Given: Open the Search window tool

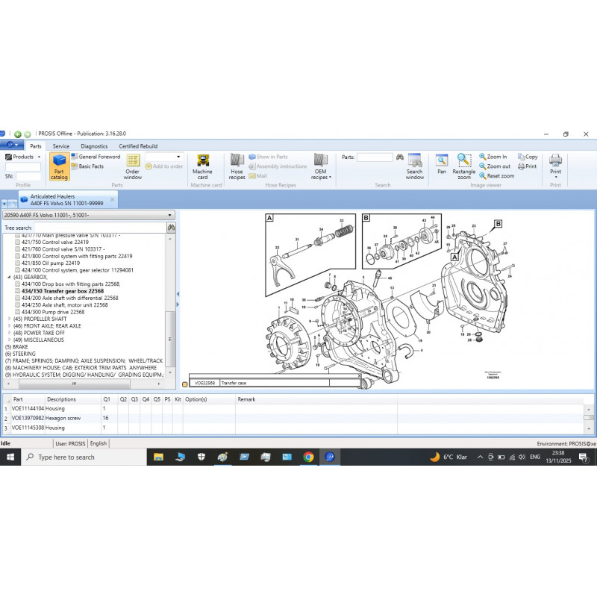Looking at the screenshot, I should [415, 164].
